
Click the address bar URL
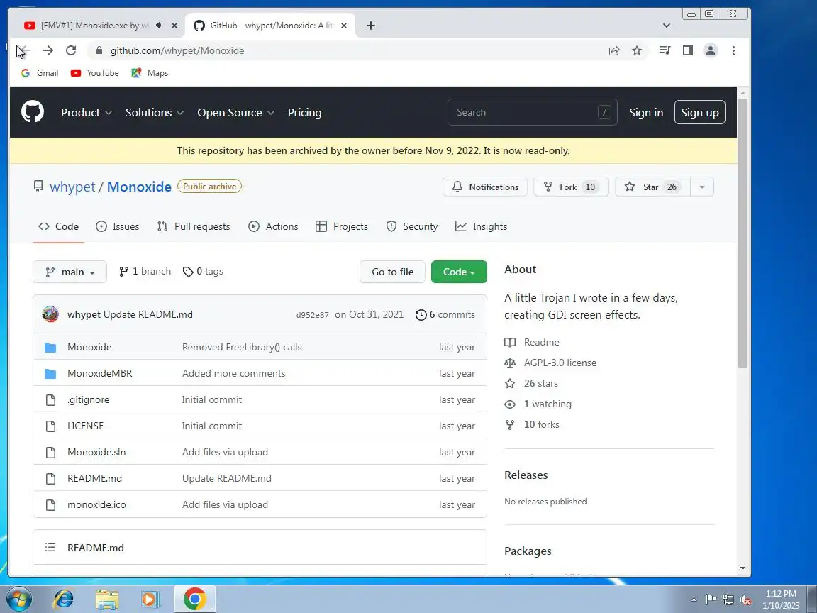[177, 50]
